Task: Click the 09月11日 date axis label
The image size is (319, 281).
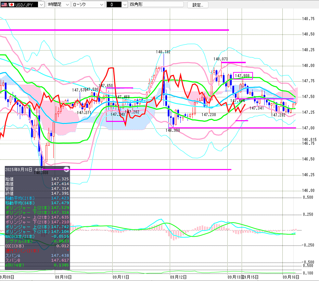Action: [121, 277]
